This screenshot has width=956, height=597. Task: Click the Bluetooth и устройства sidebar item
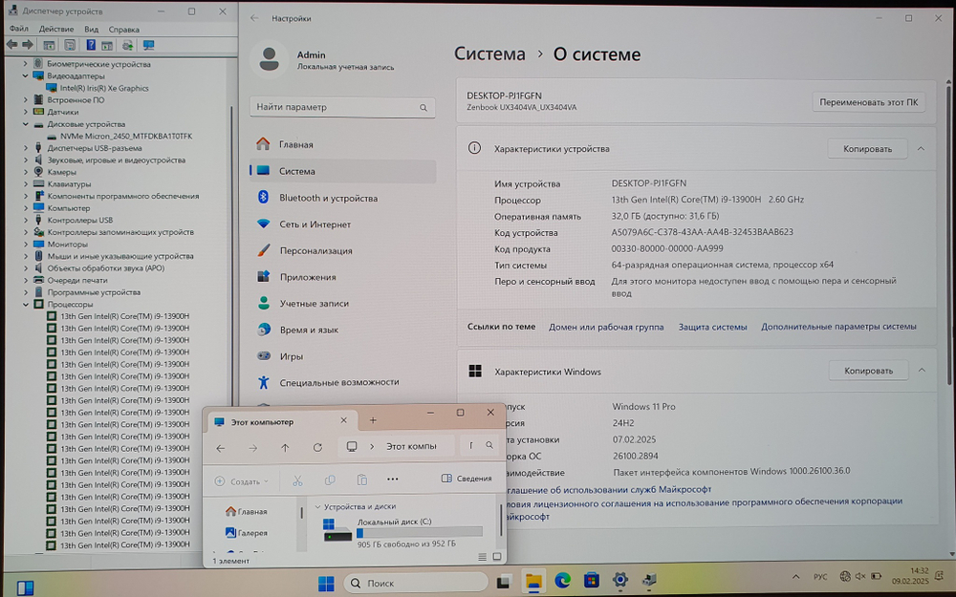click(328, 198)
